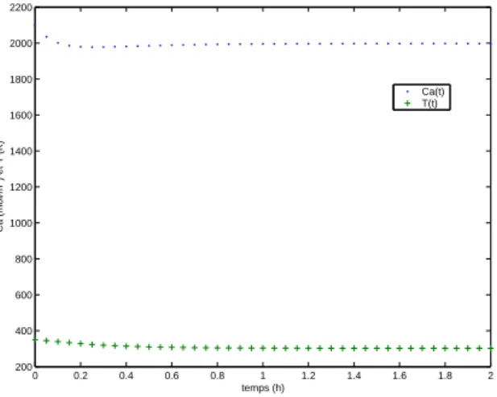Click y-axis tick label 200

[x=23, y=367]
